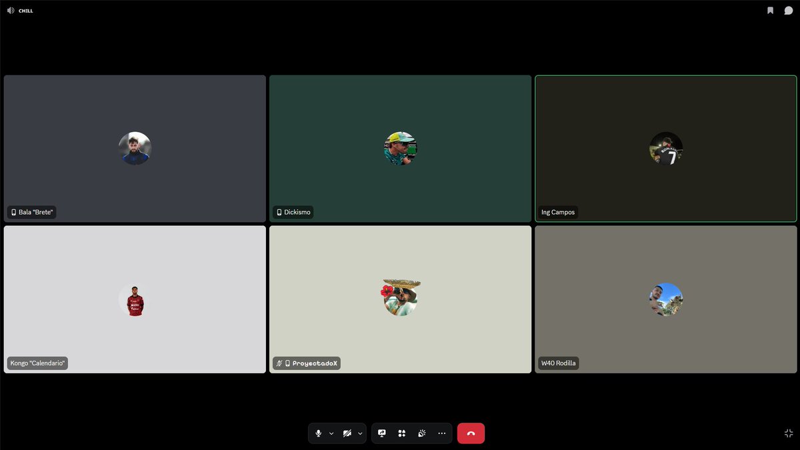The height and width of the screenshot is (450, 800).
Task: Mute the microphone
Action: pyautogui.click(x=318, y=433)
